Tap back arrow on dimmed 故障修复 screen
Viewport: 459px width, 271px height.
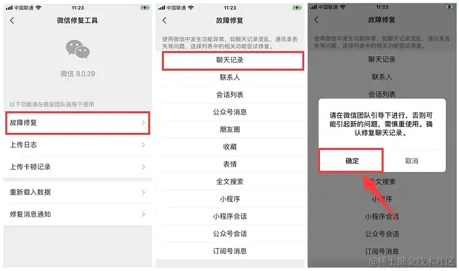[316, 20]
